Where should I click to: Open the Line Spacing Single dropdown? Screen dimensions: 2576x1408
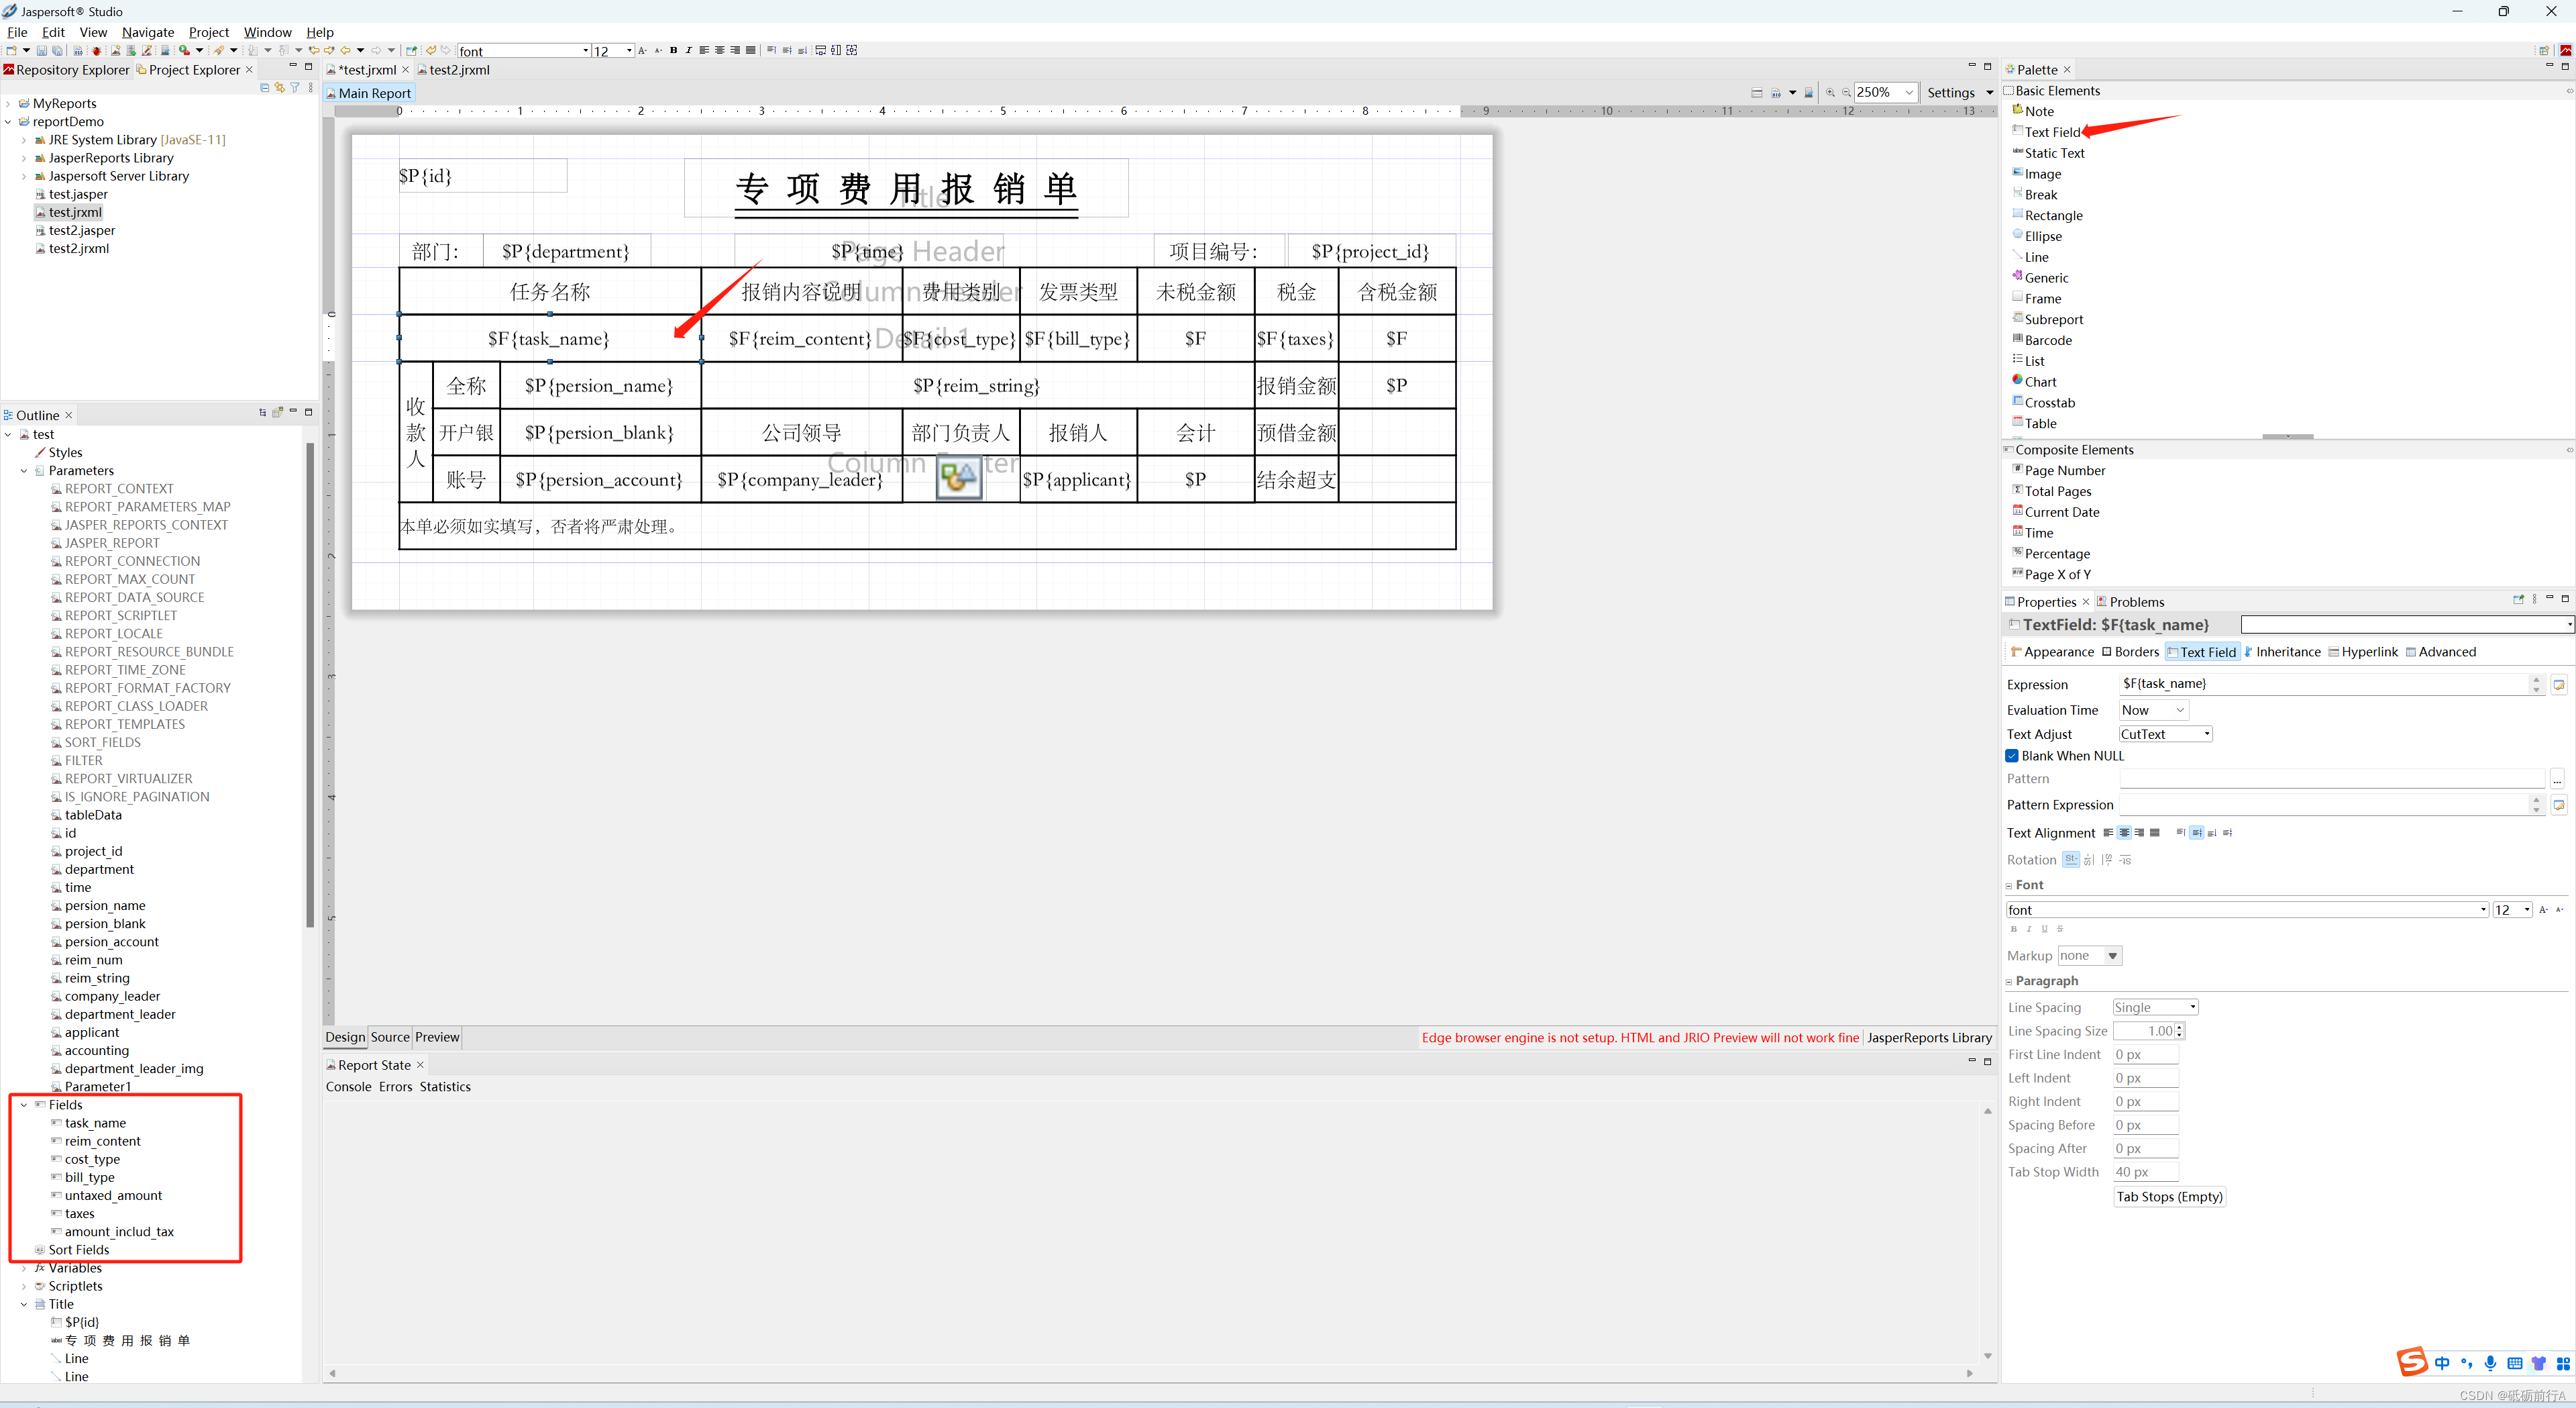[2155, 1008]
